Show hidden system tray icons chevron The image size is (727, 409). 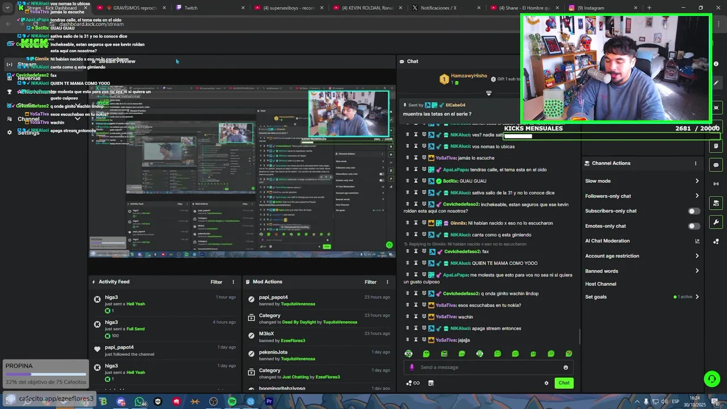(x=637, y=402)
